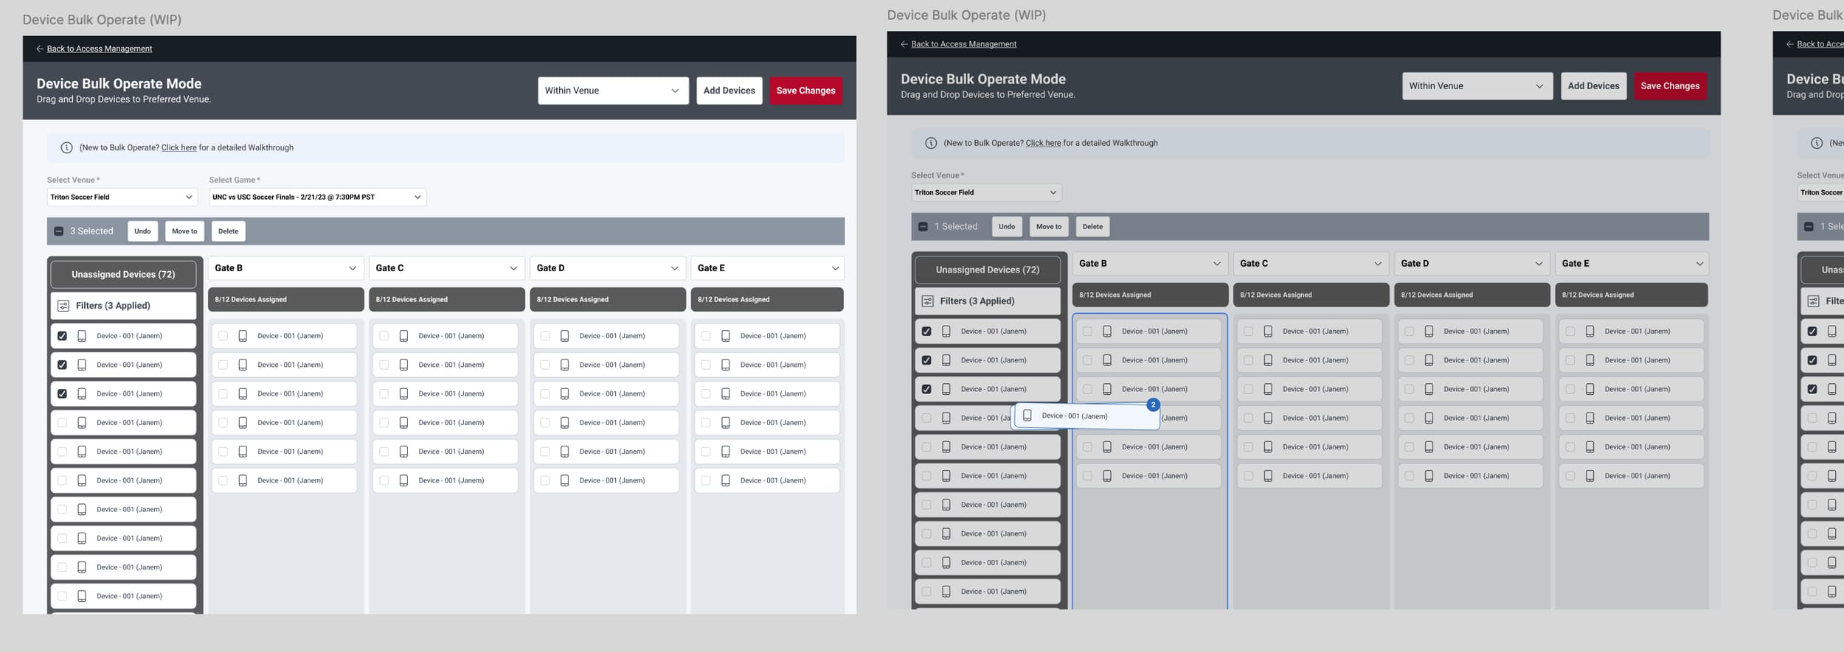This screenshot has height=652, width=1844.
Task: Uncheck the first checked unassigned device, left frame
Action: click(62, 336)
